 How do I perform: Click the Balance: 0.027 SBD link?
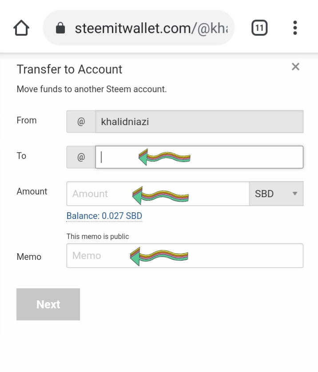[x=104, y=216]
